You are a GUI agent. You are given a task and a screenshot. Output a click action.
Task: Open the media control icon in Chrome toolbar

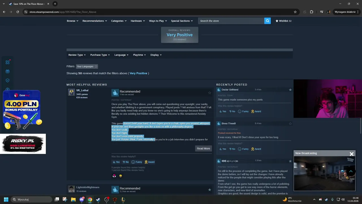(322, 12)
